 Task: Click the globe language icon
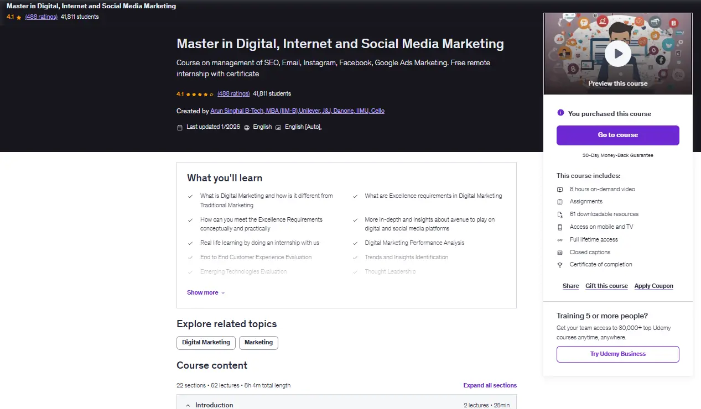point(247,127)
